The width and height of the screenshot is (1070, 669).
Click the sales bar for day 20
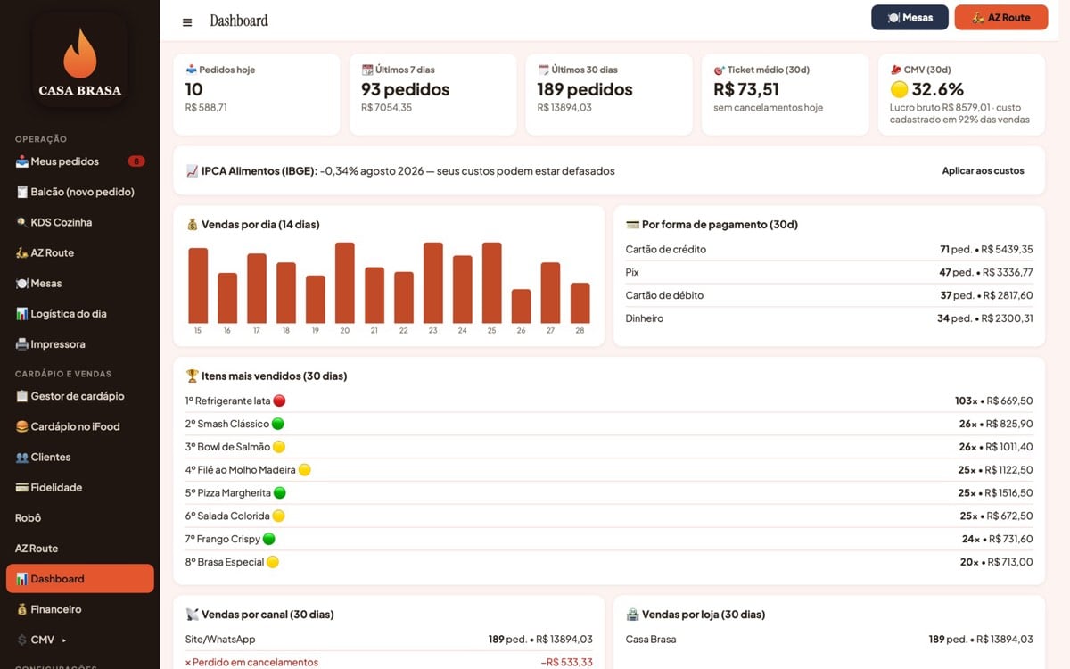345,283
